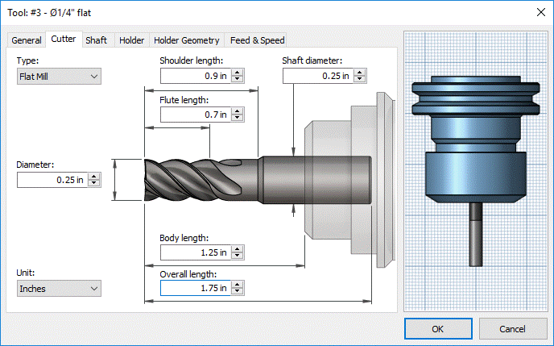The width and height of the screenshot is (554, 346).
Task: Close the Tool #3 dialog window
Action: (540, 12)
